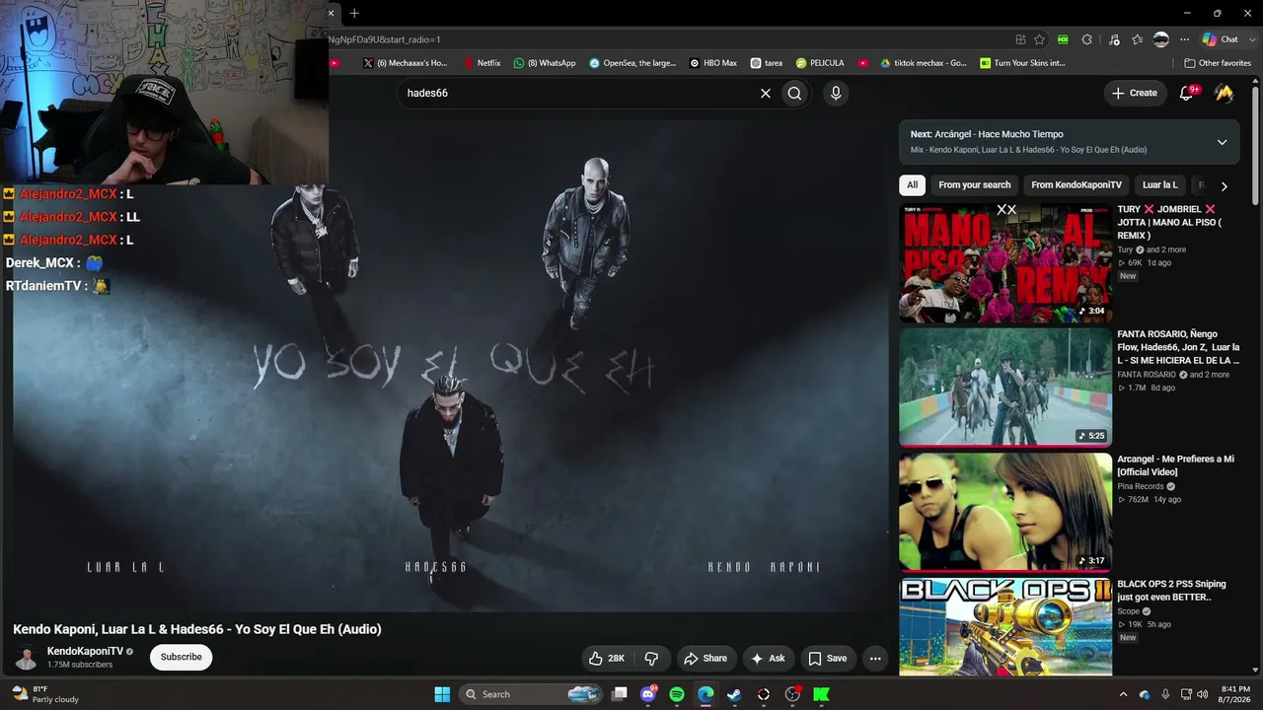Open the Windows Start menu
Viewport: 1263px width, 710px height.
click(x=442, y=694)
